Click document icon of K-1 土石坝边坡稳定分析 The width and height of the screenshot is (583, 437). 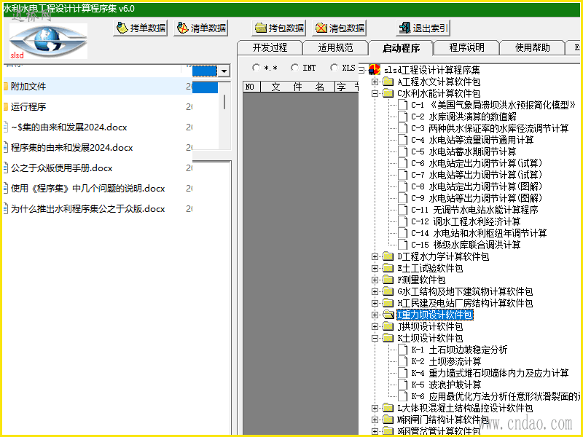coord(402,350)
